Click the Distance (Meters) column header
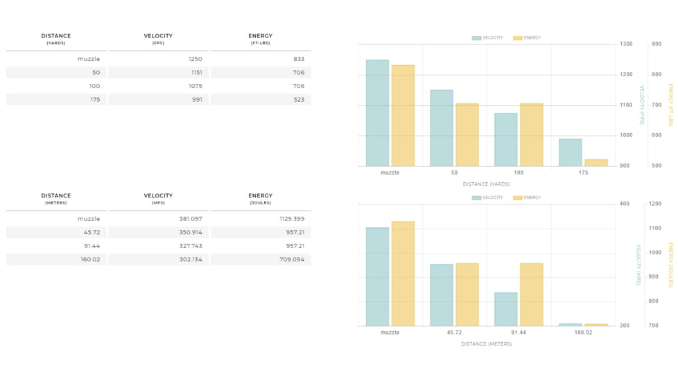This screenshot has width=678, height=381. click(55, 199)
